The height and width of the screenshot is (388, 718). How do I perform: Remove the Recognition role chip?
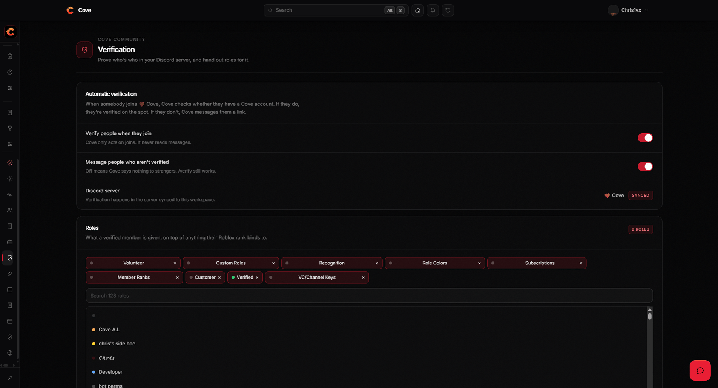pos(377,263)
